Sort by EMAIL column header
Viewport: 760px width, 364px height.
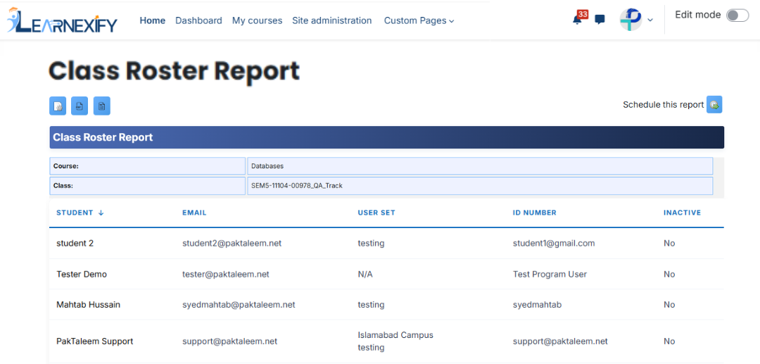coord(194,213)
